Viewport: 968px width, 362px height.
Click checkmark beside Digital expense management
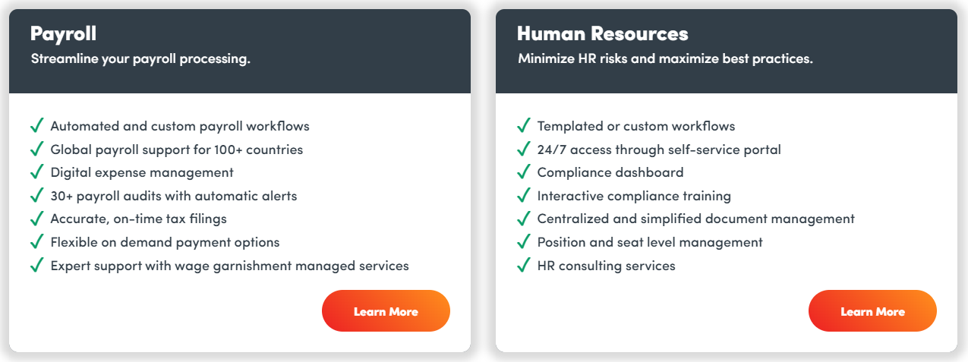pos(36,172)
